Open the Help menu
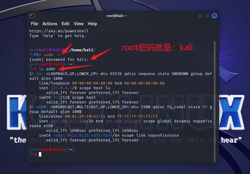 tap(93, 24)
